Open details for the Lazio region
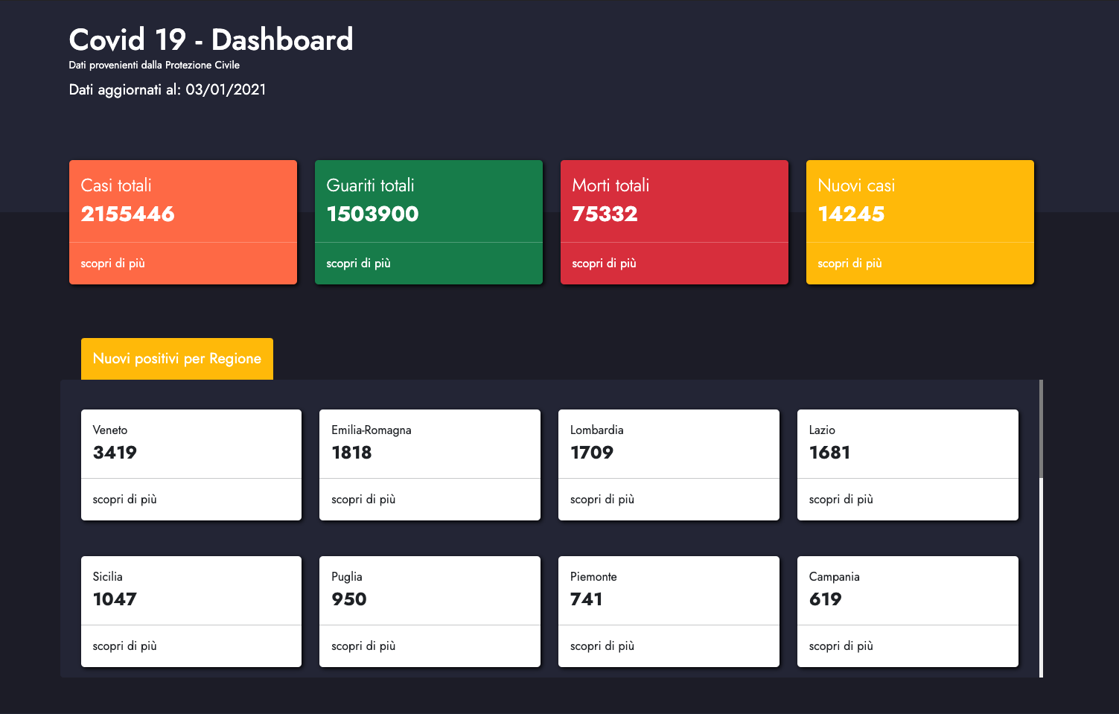 pyautogui.click(x=841, y=499)
